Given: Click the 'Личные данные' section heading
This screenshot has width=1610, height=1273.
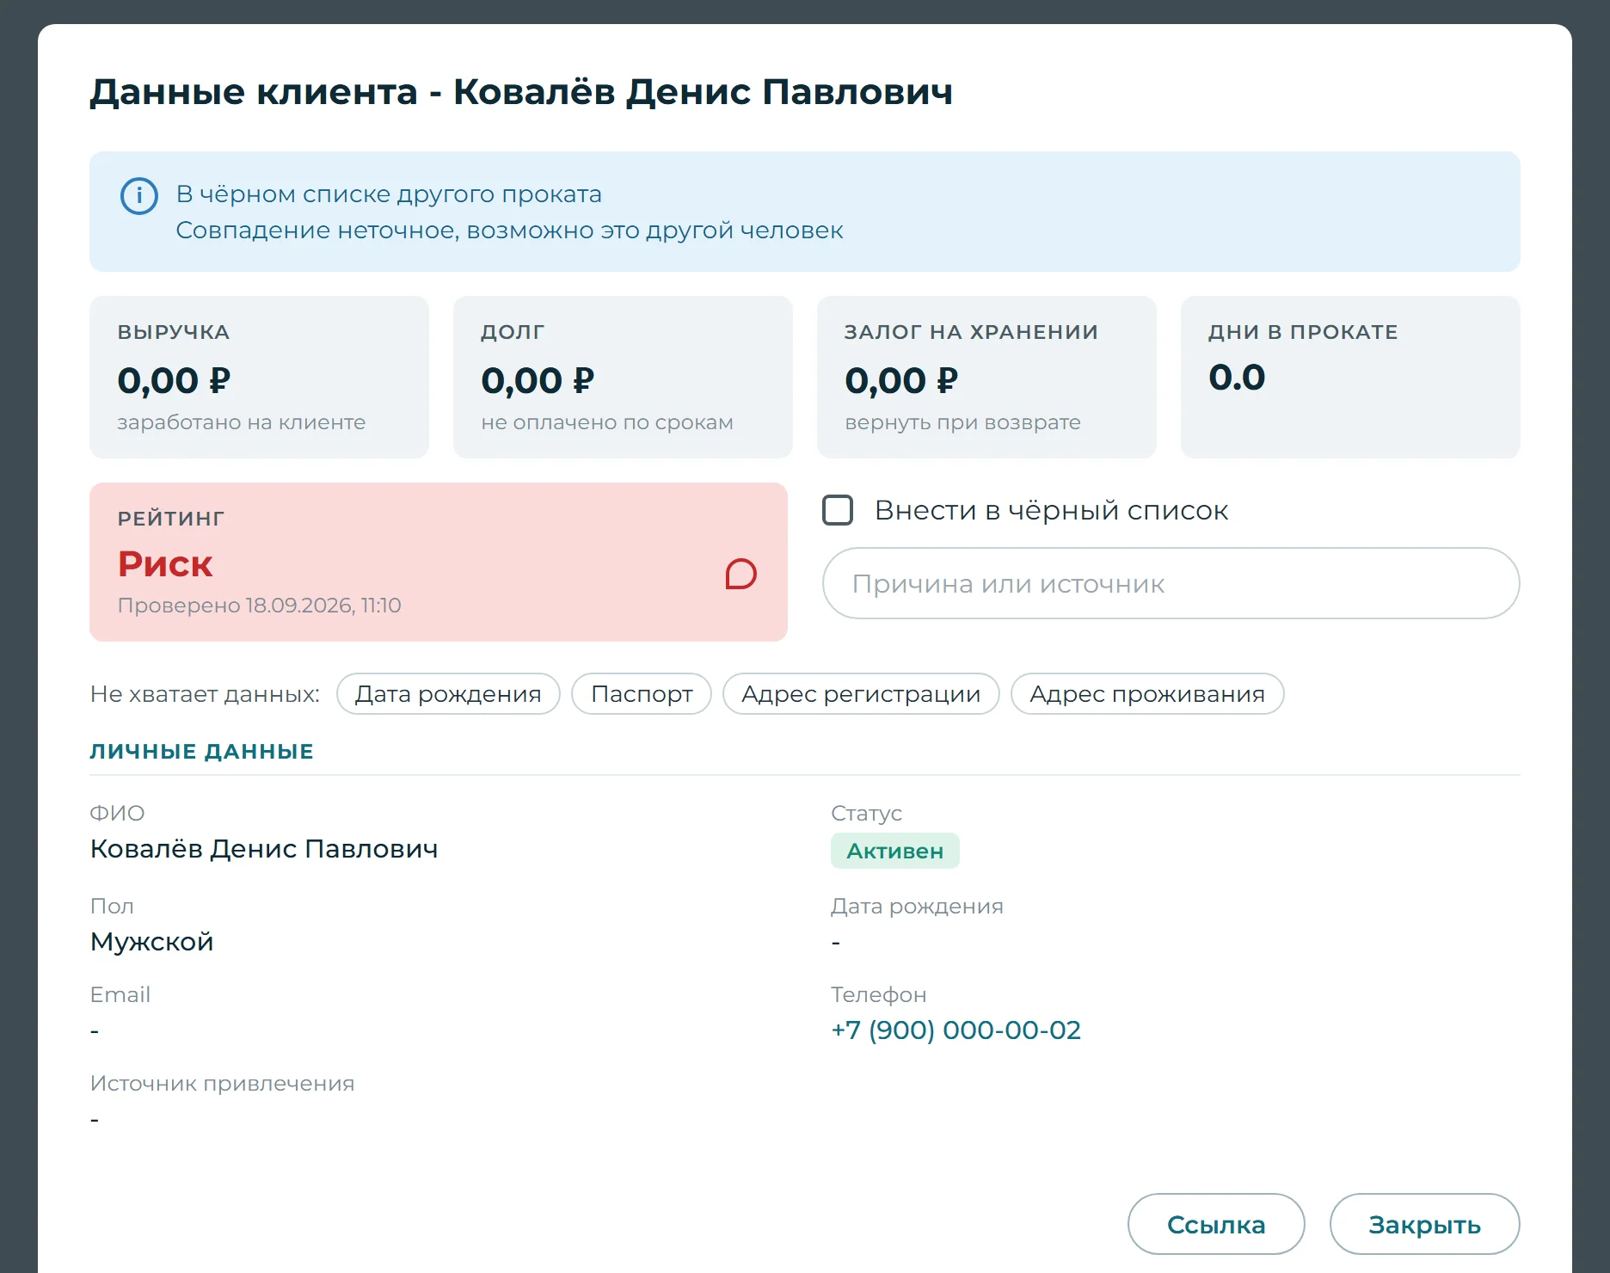Looking at the screenshot, I should (201, 751).
